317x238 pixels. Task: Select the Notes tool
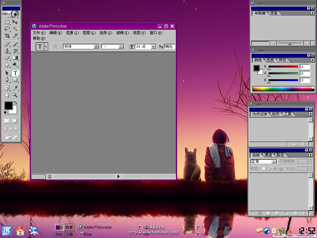[7, 88]
